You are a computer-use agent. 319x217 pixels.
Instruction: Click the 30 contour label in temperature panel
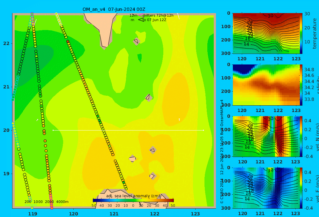[x=271, y=16]
